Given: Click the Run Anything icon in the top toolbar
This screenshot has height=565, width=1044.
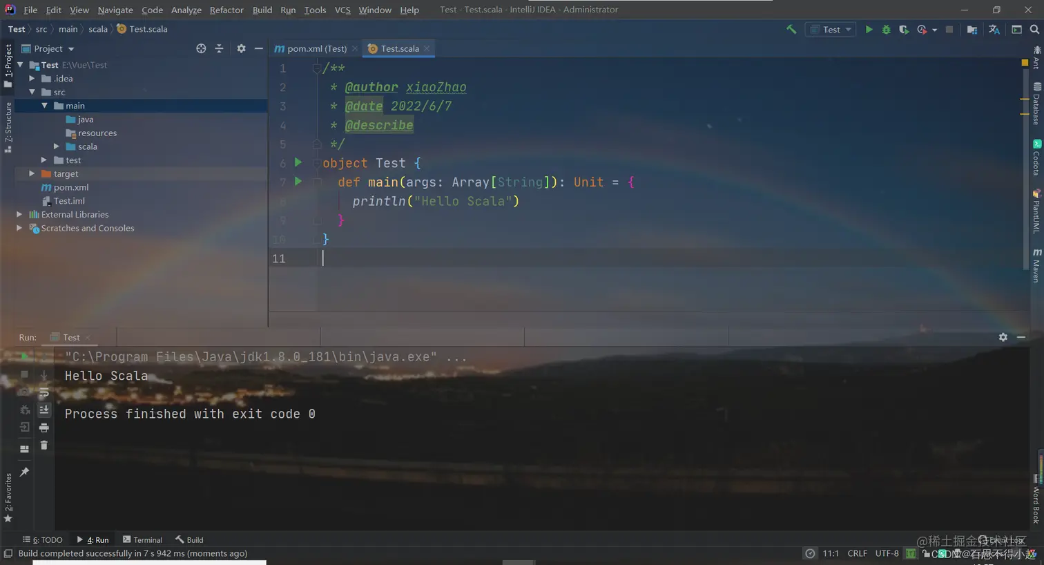Looking at the screenshot, I should click(1016, 29).
